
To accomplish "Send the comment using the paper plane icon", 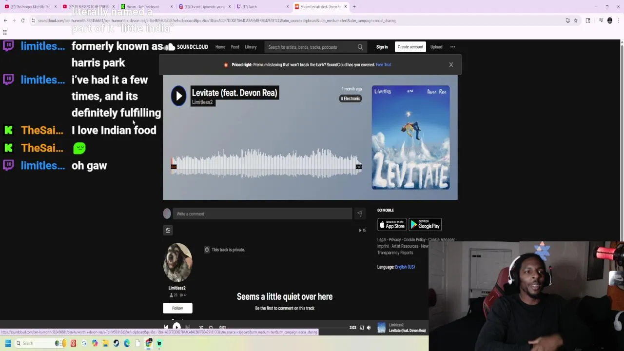I will pyautogui.click(x=359, y=214).
